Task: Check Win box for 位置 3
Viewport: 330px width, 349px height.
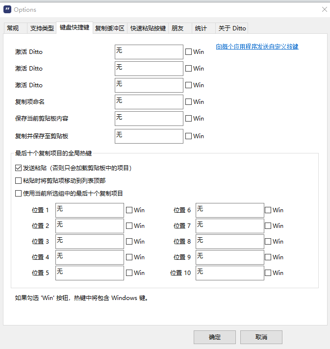Action: pyautogui.click(x=129, y=242)
